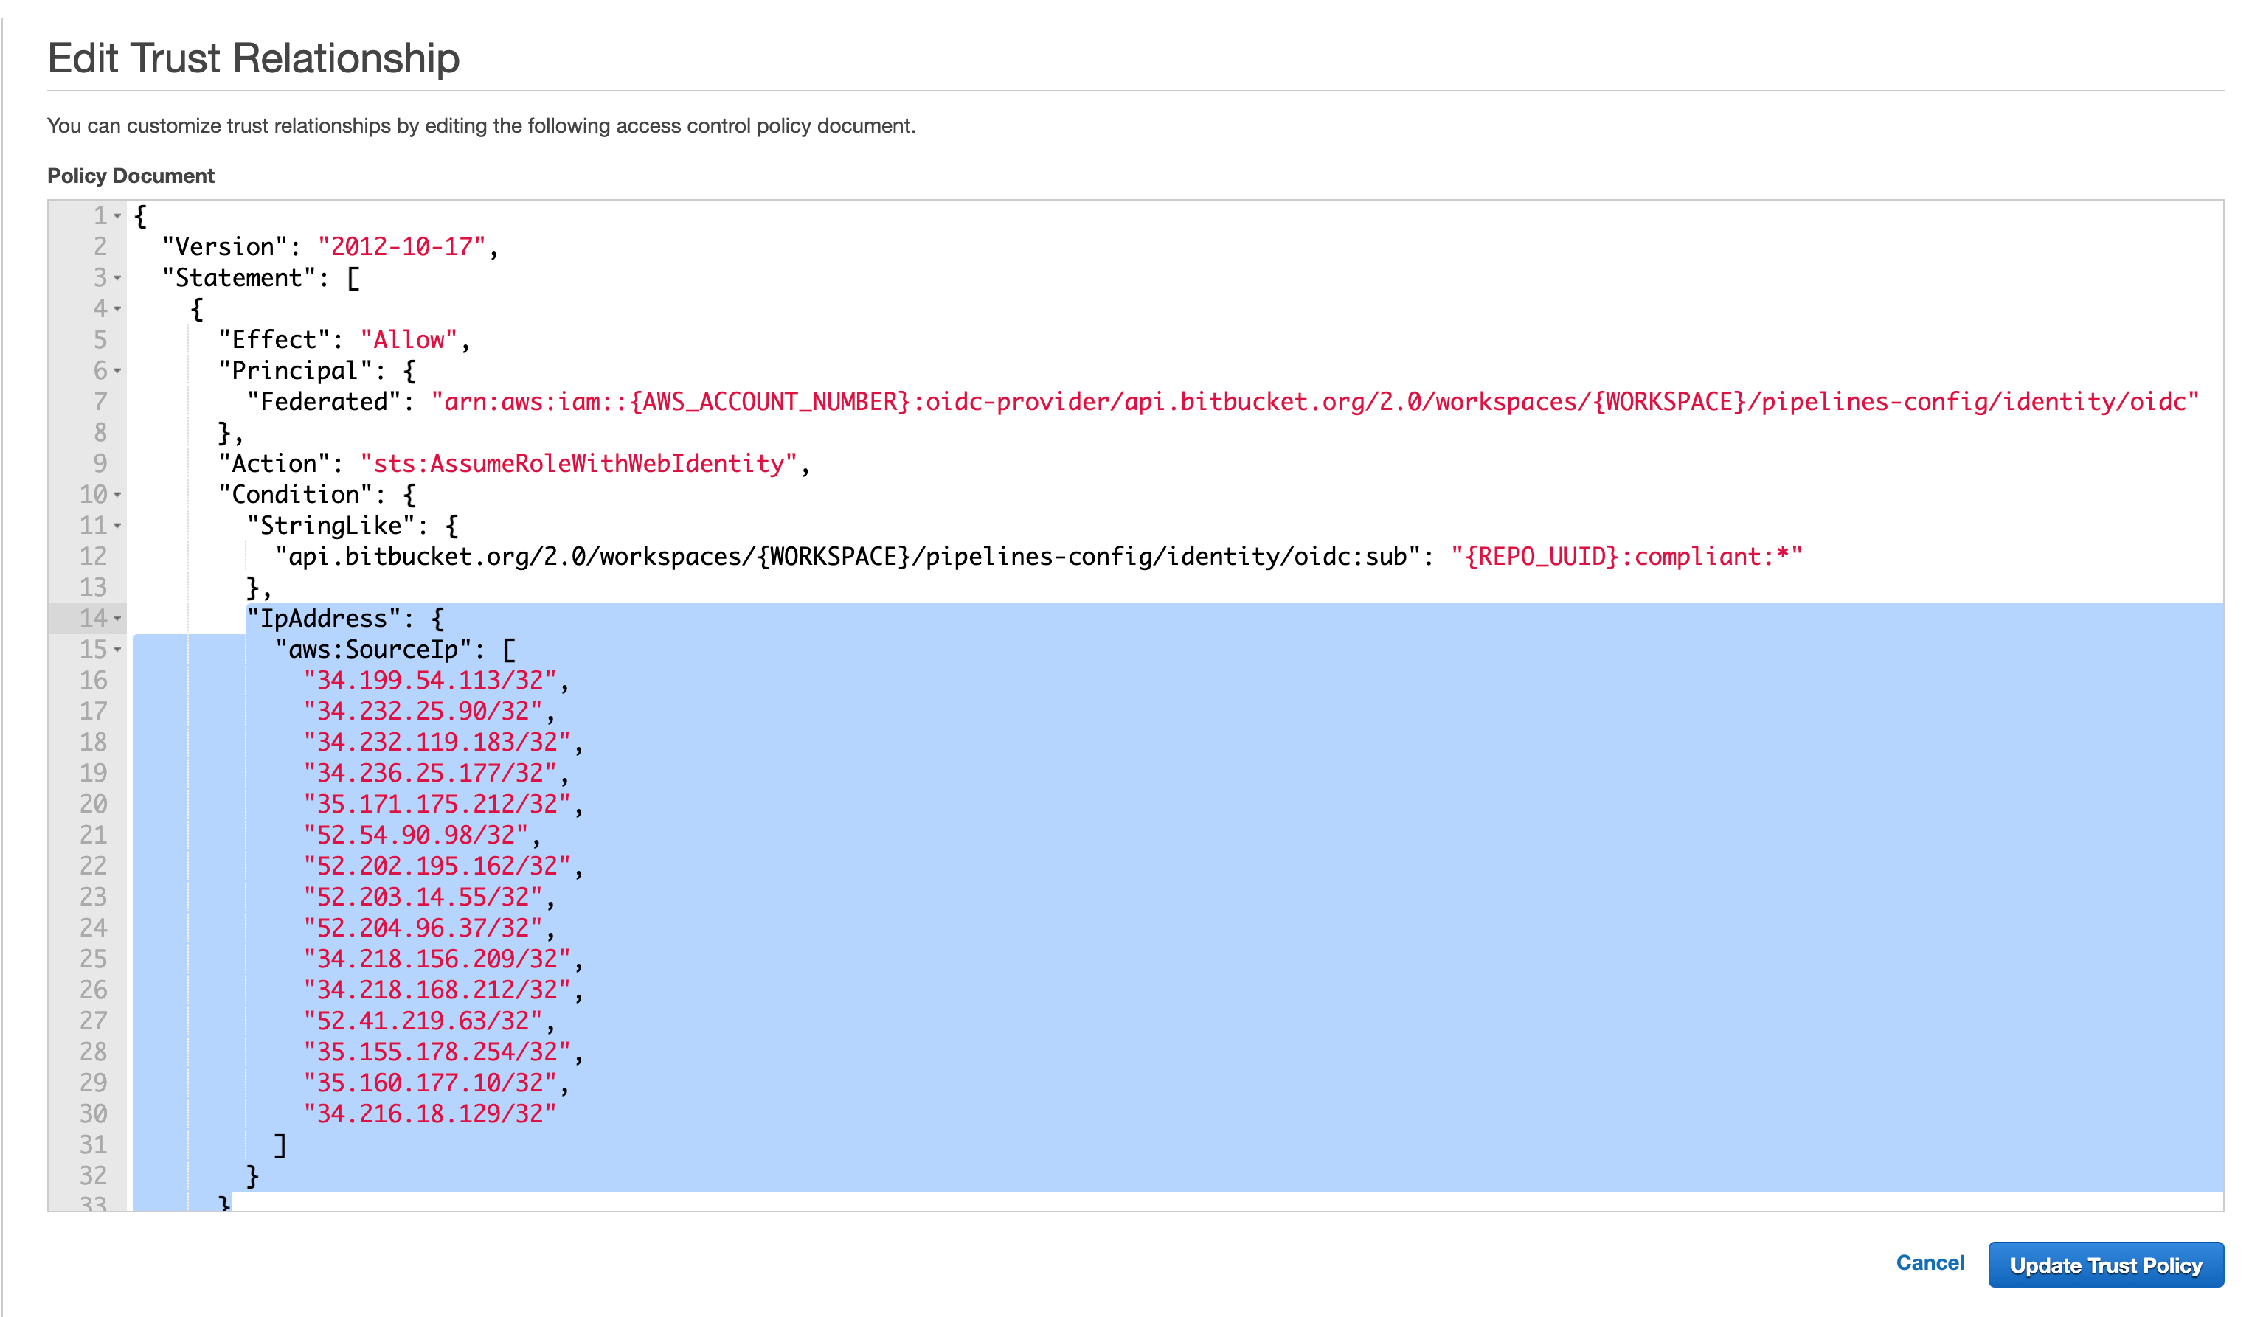The image size is (2263, 1317).
Task: Click the Allow effect value
Action: (409, 340)
